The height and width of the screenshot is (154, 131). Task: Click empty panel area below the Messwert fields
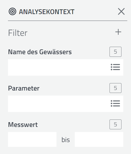click(65, 151)
